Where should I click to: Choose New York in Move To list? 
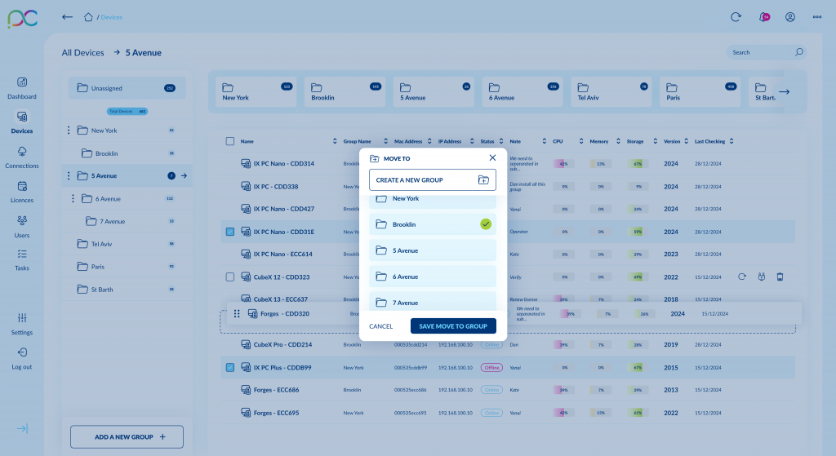pyautogui.click(x=433, y=201)
